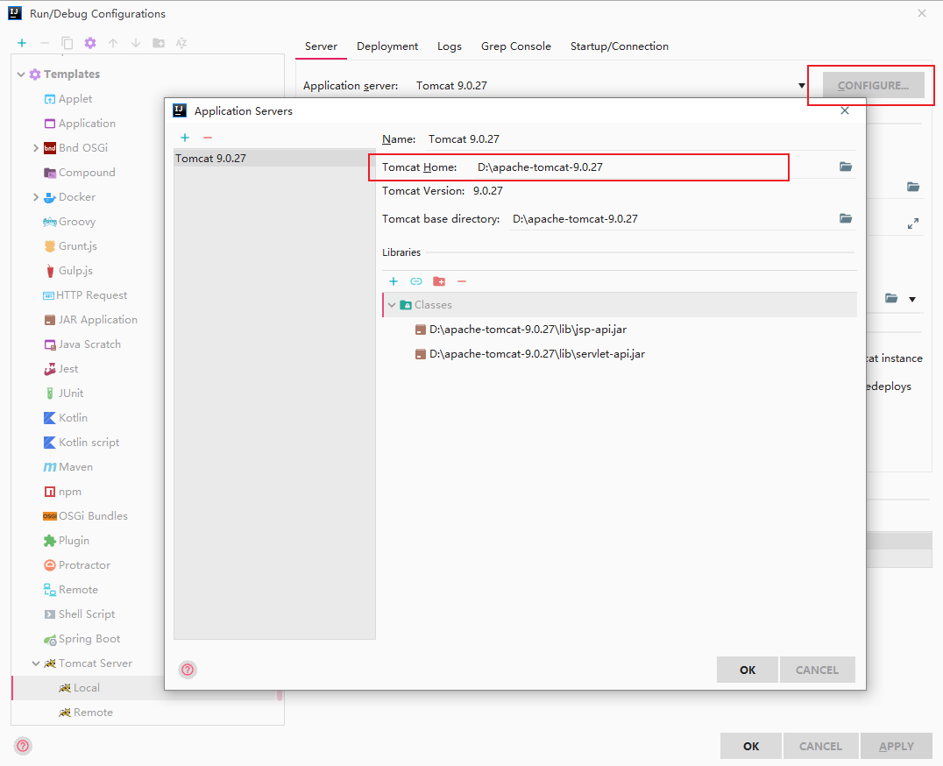Screen dimensions: 943x766
Task: Add new configuration in Run/Debug toolbar
Action: pyautogui.click(x=22, y=43)
